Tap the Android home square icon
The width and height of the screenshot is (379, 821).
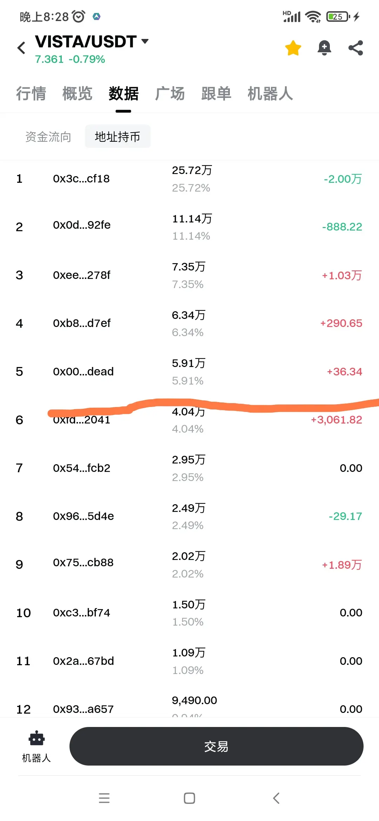(x=189, y=798)
